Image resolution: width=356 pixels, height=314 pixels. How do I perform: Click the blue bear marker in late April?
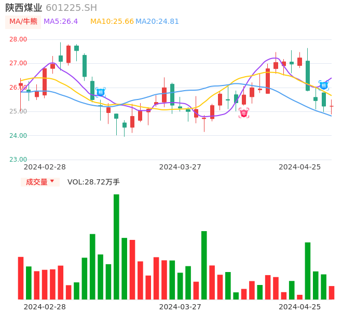[323, 85]
